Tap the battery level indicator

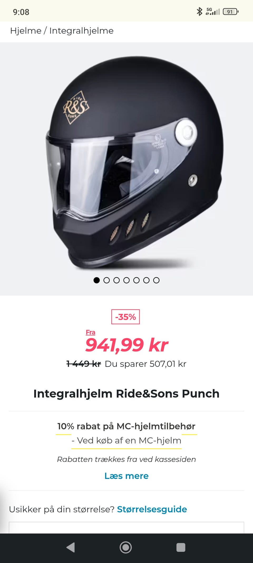coord(231,12)
